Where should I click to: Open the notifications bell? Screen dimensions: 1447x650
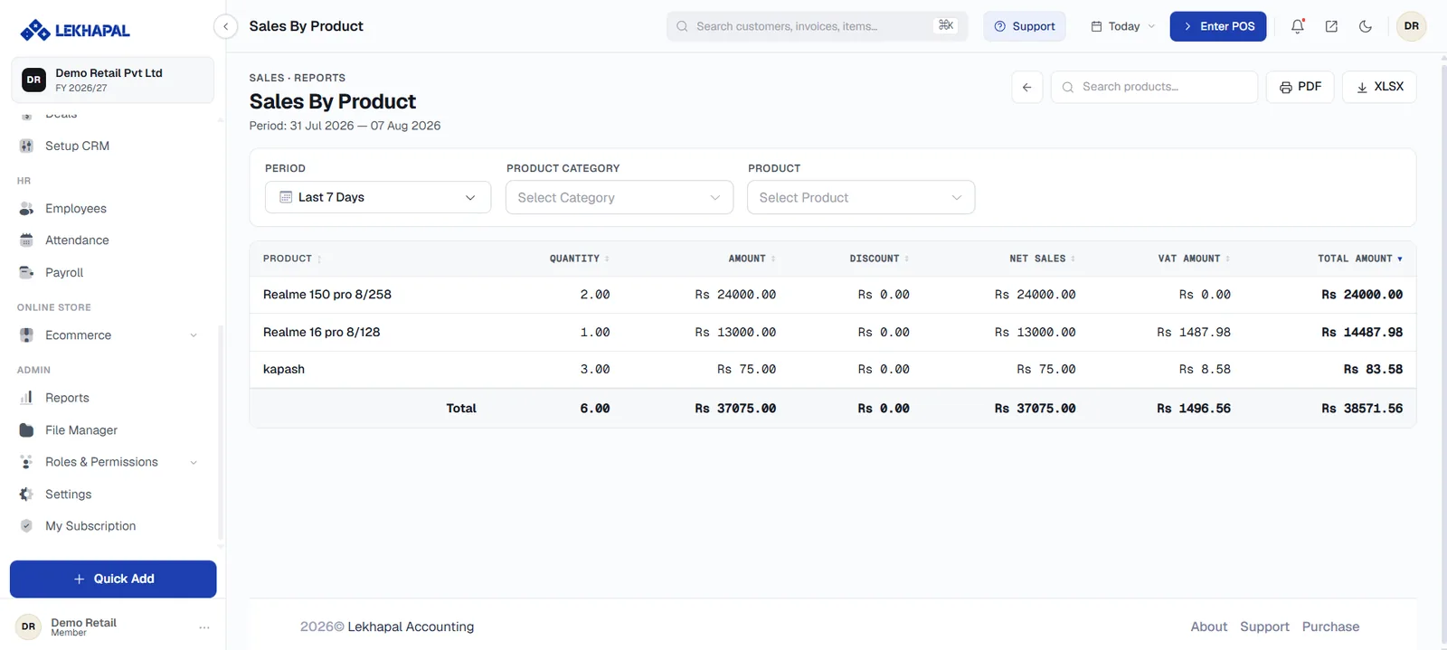(x=1297, y=26)
